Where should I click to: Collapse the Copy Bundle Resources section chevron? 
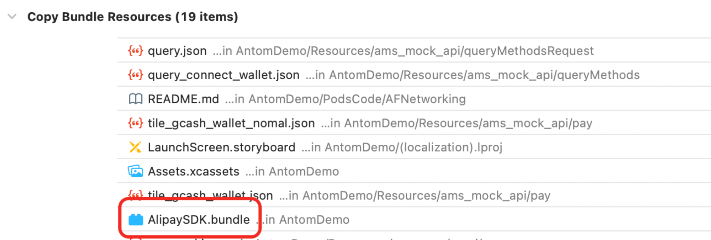(12, 17)
